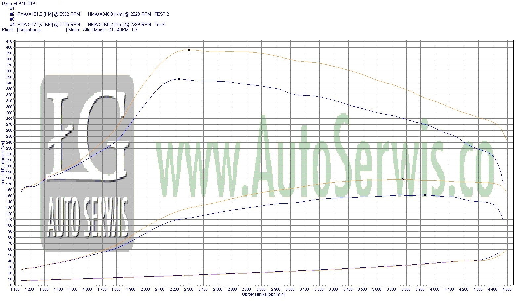524x303 pixels.
Task: Click the Dyno v4.9.16.319 title text
Action: (x=19, y=3)
